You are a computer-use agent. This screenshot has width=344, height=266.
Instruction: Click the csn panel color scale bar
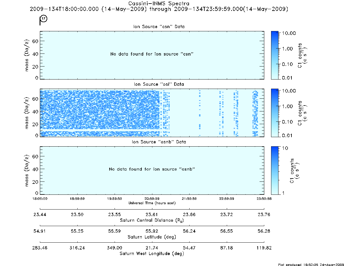tap(275, 55)
